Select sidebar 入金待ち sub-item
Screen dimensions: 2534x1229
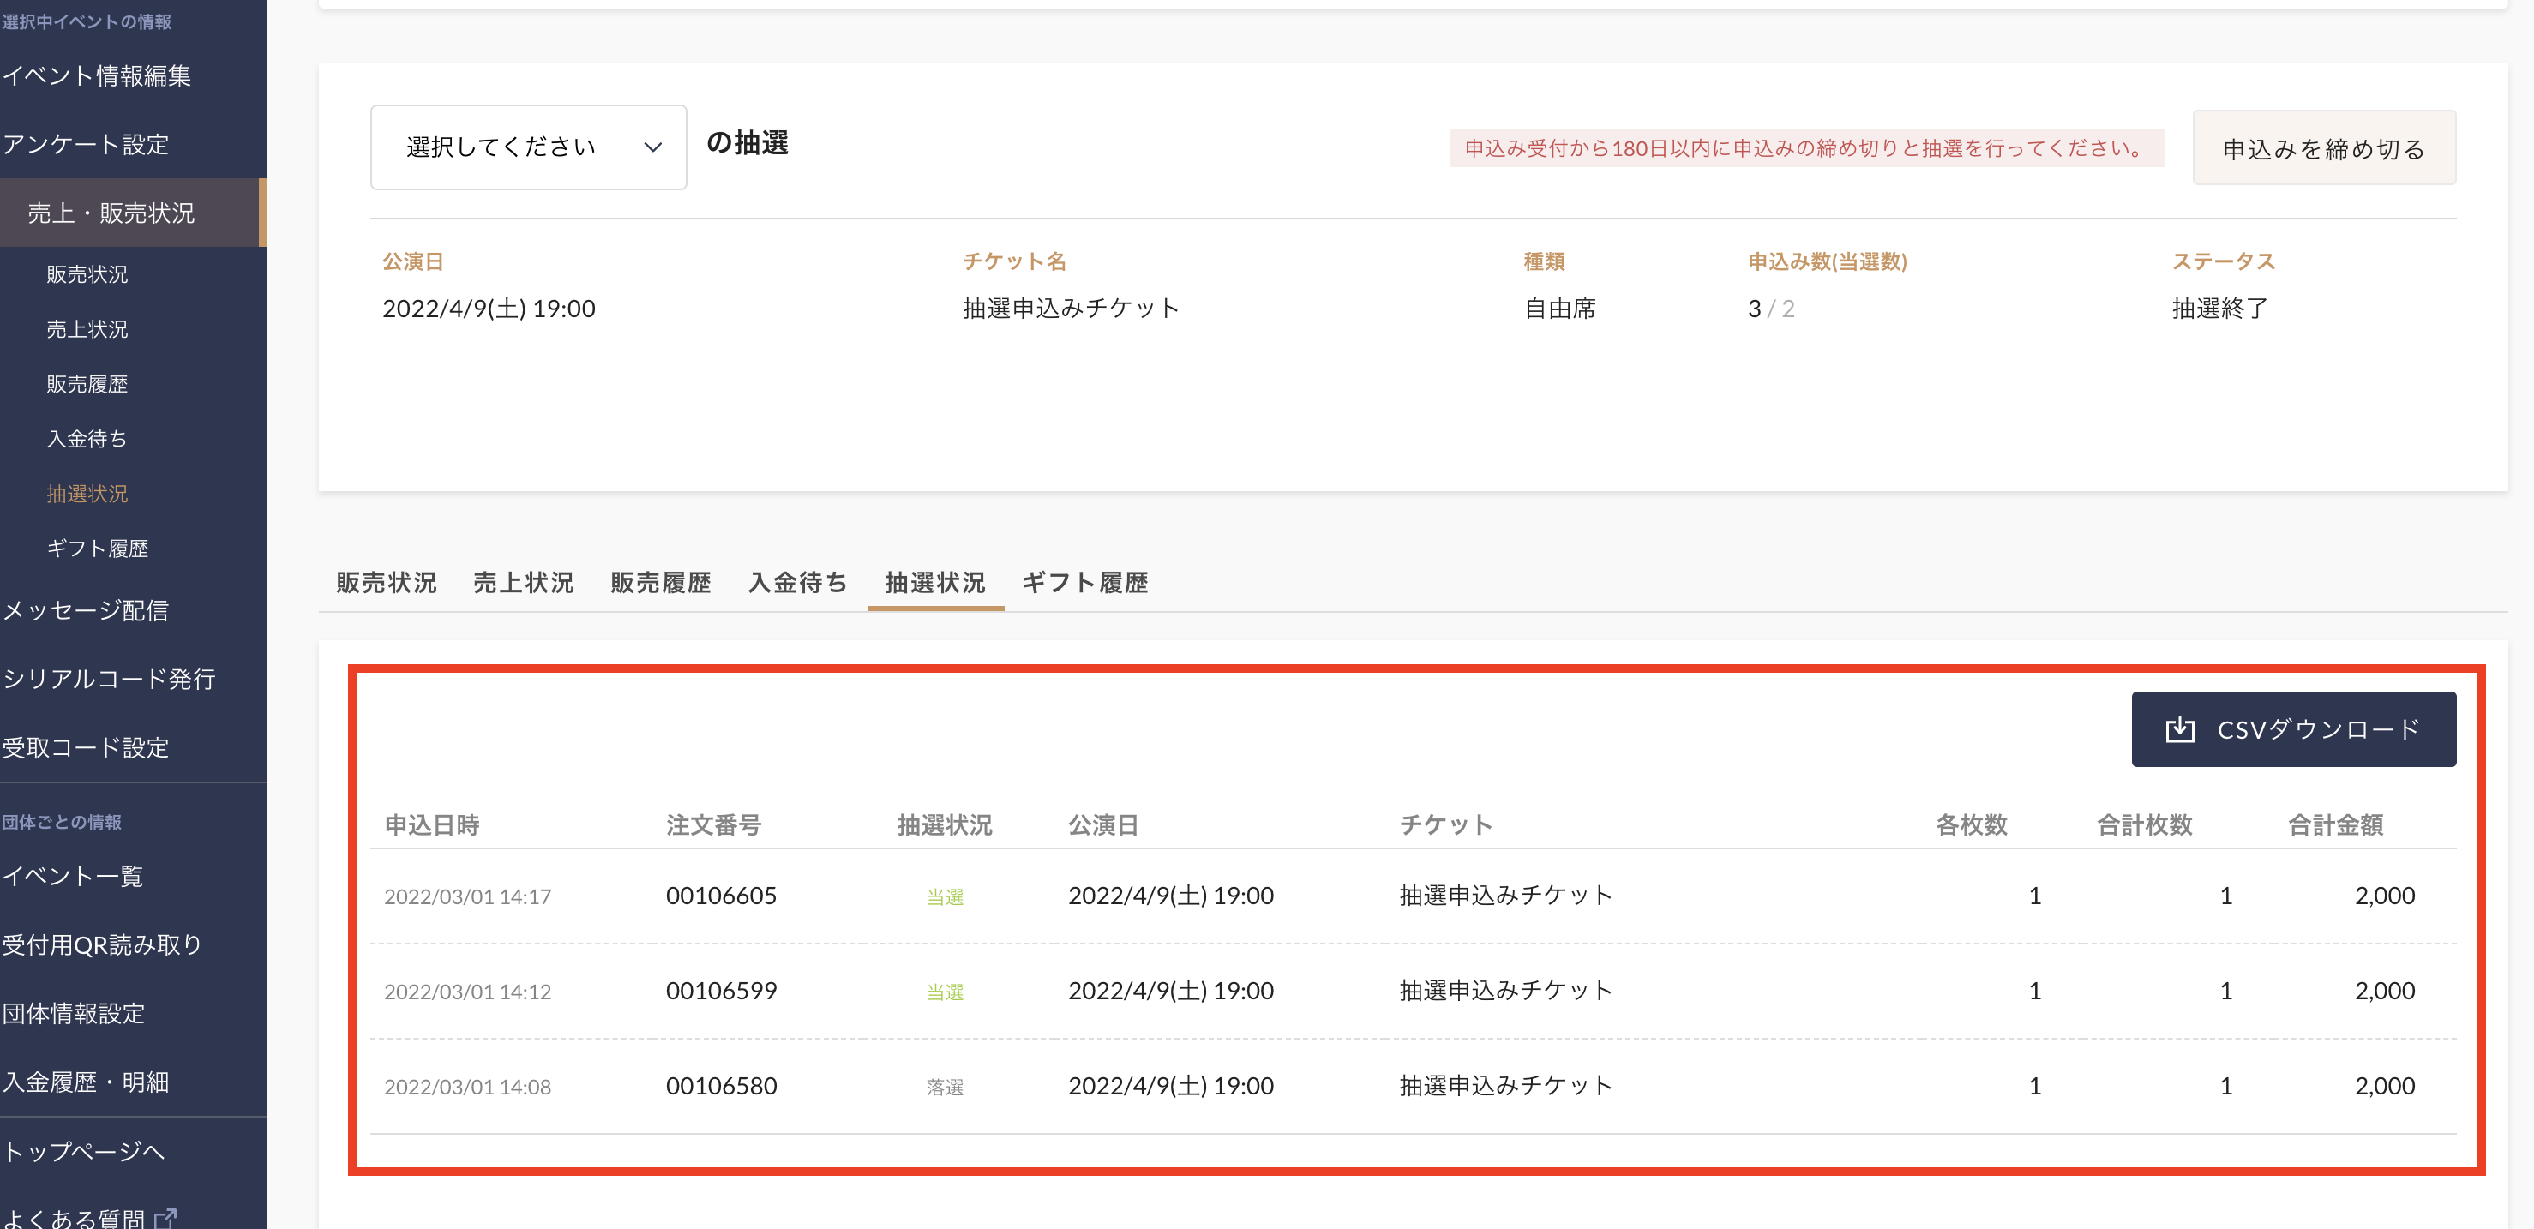pyautogui.click(x=87, y=439)
